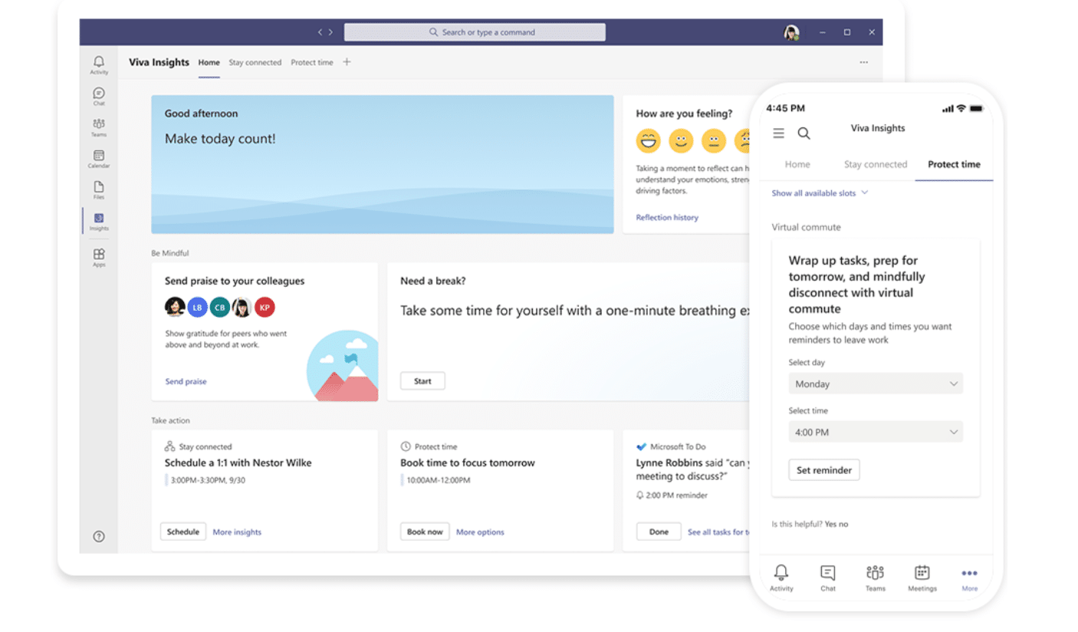This screenshot has height=632, width=1078.
Task: Open Teams in mobile bottom bar
Action: 875,578
